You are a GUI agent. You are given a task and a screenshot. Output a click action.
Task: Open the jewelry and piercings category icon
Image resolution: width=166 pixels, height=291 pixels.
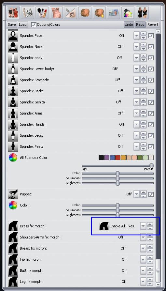(x=28, y=13)
